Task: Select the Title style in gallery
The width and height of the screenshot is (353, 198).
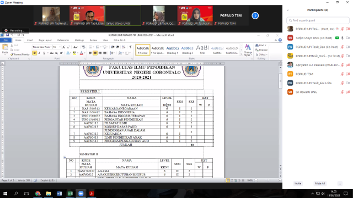Action: tap(202, 50)
